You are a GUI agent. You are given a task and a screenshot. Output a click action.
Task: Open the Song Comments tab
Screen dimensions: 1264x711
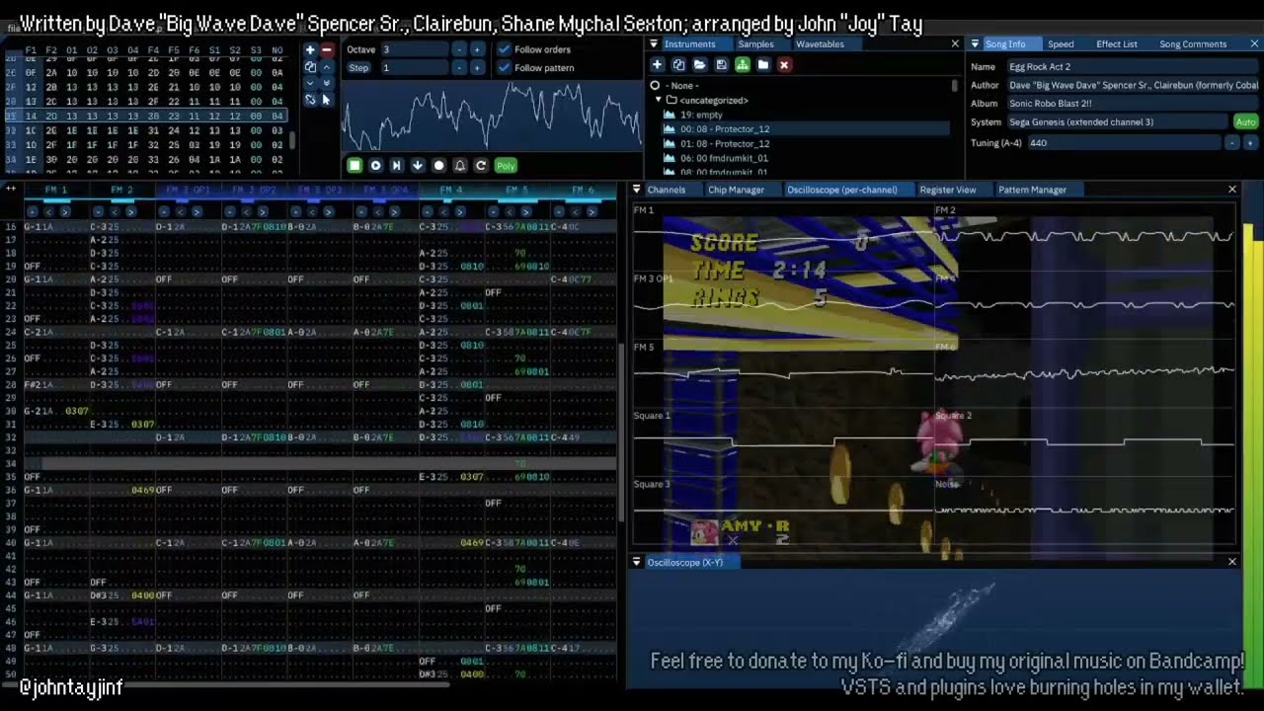coord(1193,44)
